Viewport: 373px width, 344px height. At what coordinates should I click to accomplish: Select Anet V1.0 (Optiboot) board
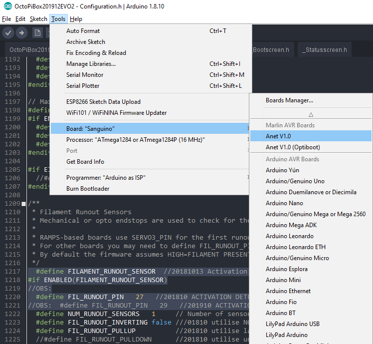[x=311, y=147]
